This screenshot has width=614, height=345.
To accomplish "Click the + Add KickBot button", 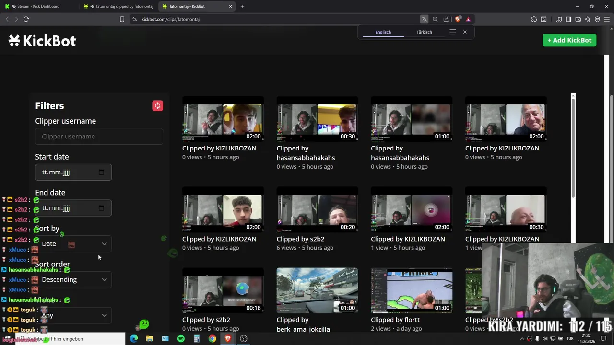I will click(569, 40).
